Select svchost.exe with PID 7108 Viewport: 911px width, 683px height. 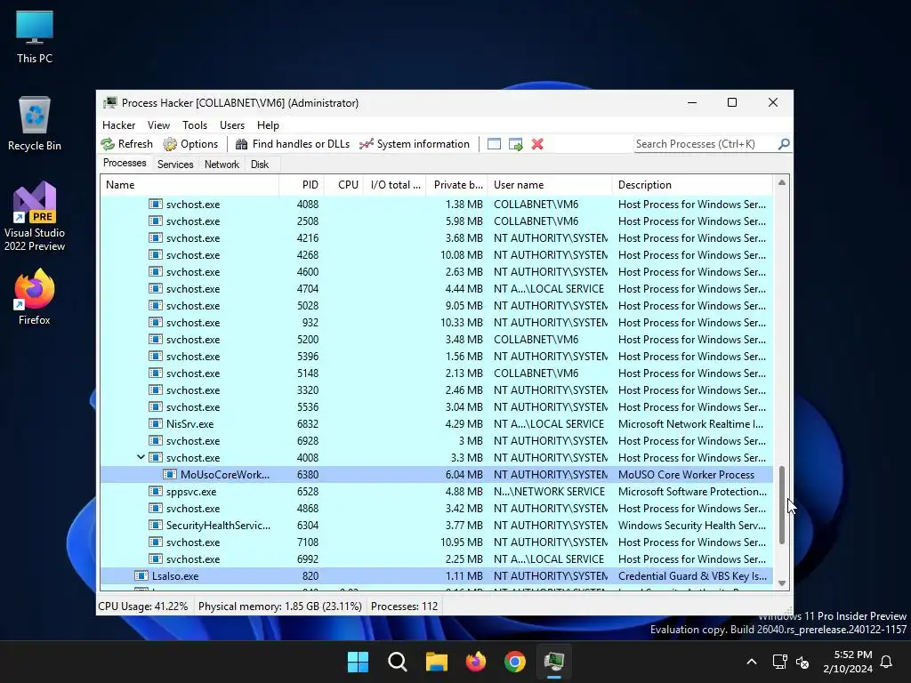[x=436, y=542]
